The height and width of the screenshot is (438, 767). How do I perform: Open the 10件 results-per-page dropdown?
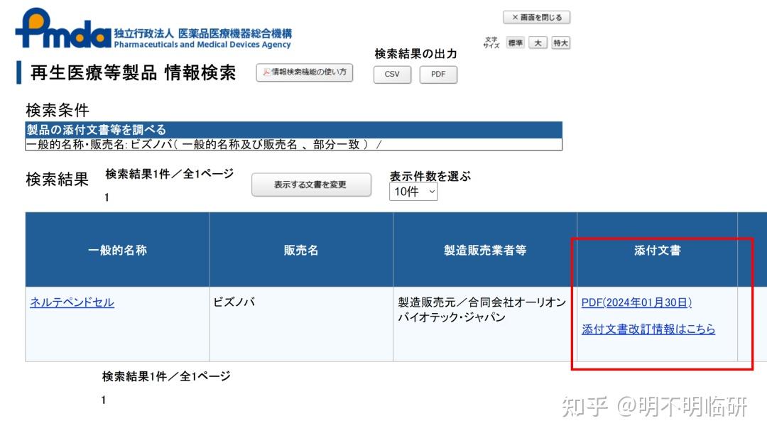pyautogui.click(x=413, y=191)
